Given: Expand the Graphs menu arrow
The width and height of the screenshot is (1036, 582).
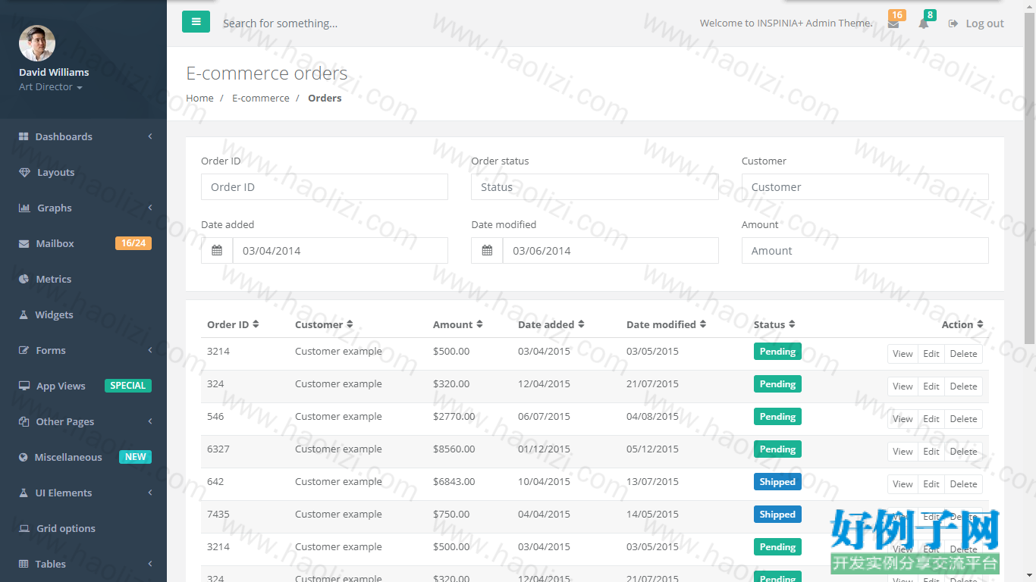Looking at the screenshot, I should pos(150,208).
